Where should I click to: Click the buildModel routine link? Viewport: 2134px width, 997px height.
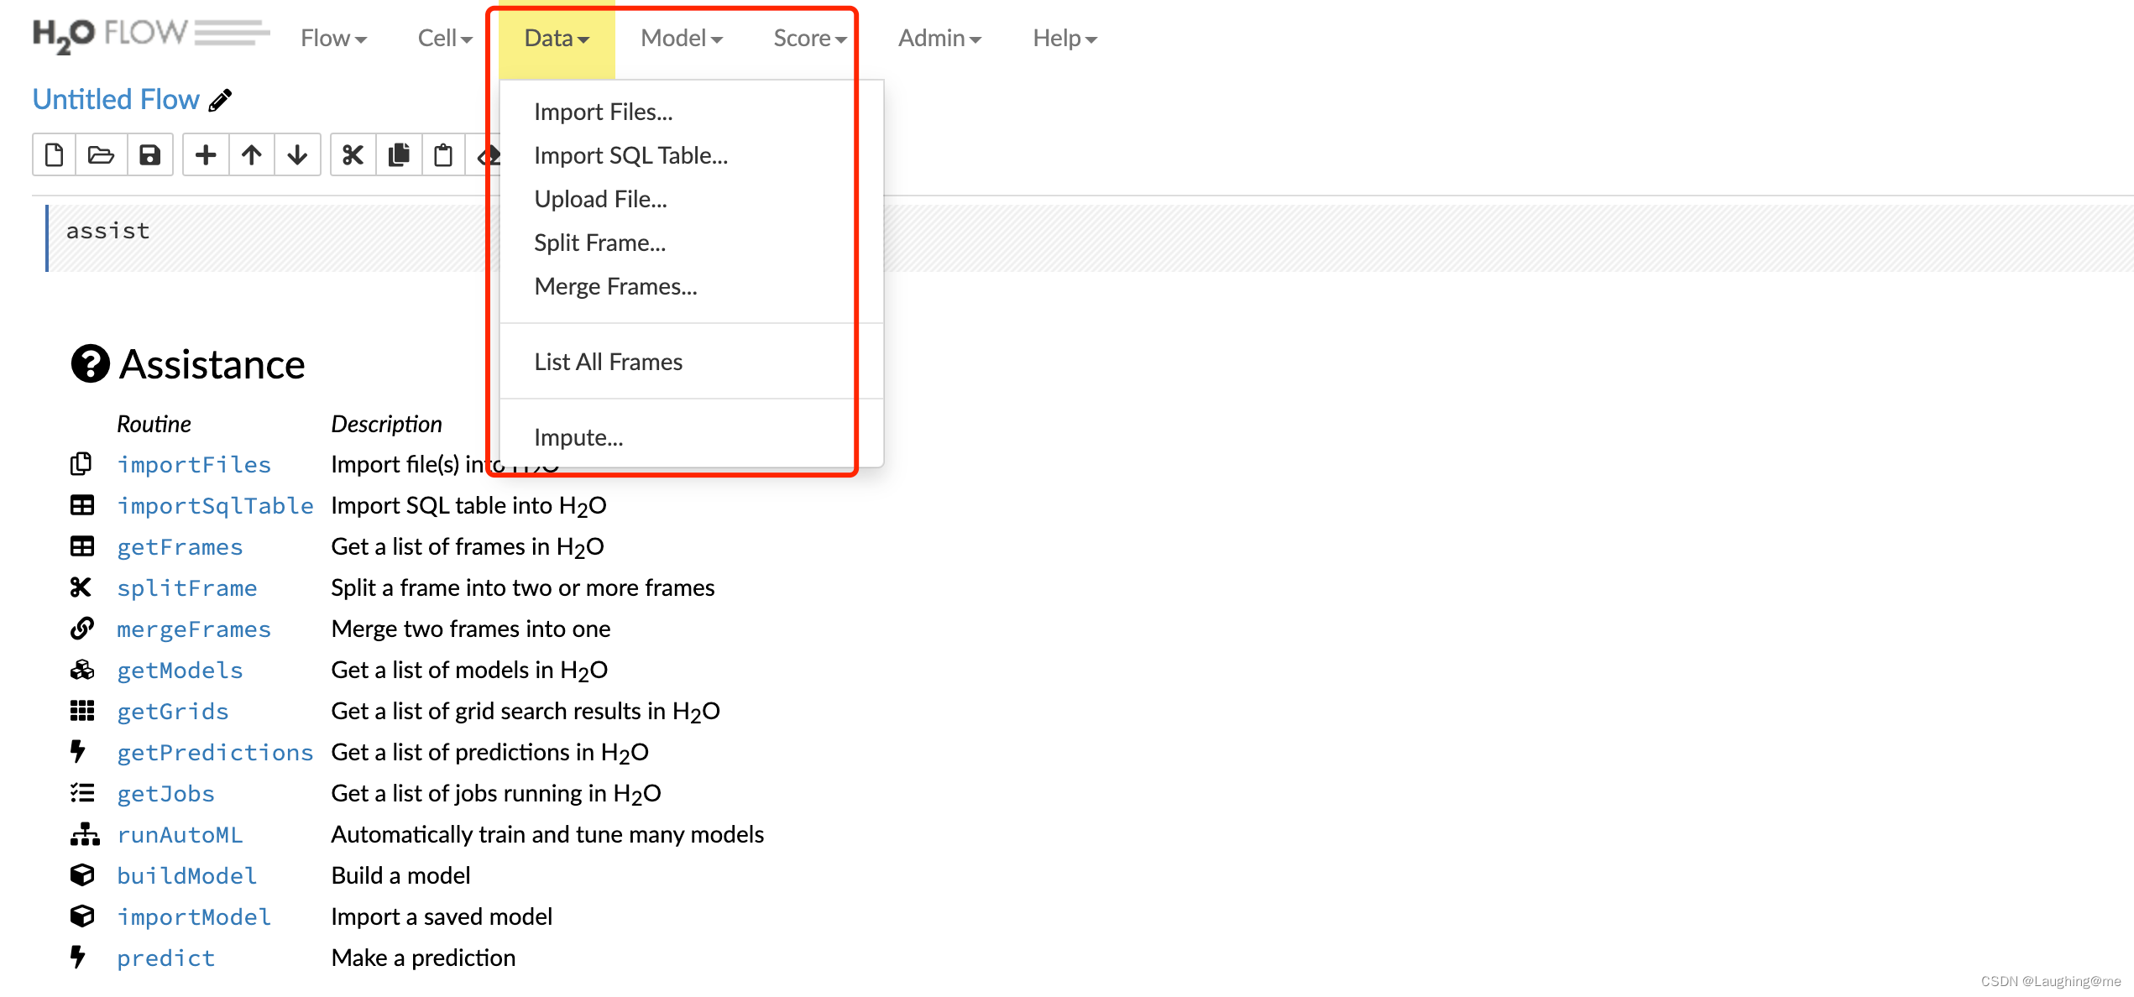186,876
